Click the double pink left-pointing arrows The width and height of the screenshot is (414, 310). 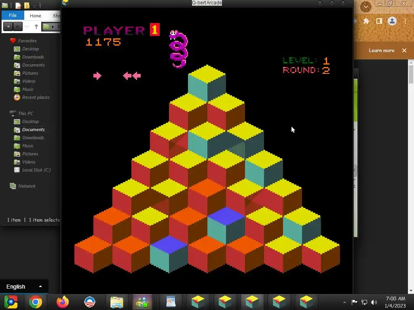pyautogui.click(x=132, y=76)
